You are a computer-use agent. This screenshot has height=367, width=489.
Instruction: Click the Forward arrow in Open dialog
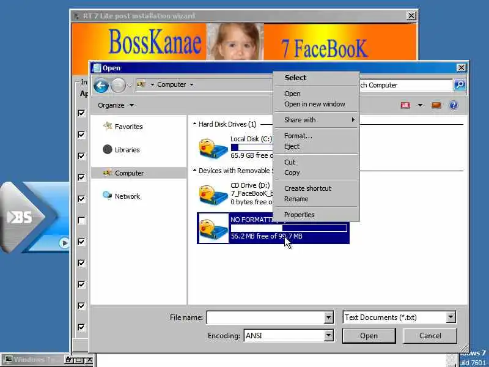118,85
